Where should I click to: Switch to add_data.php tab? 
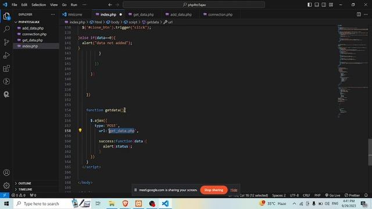181,15
